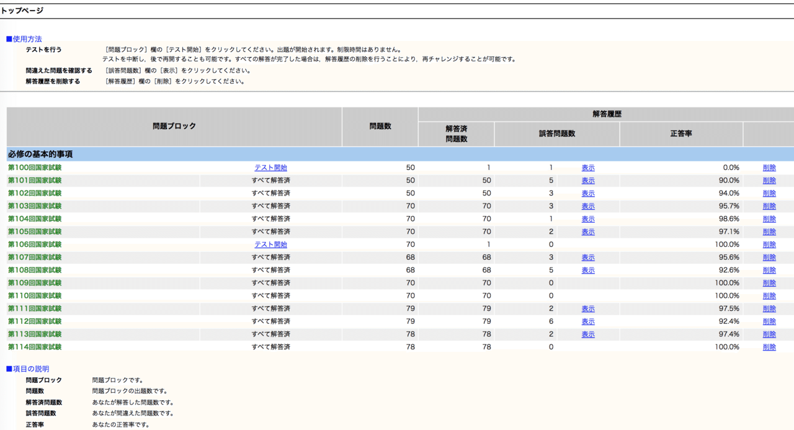Show wrong answers for 第105回国家試験

pyautogui.click(x=588, y=231)
